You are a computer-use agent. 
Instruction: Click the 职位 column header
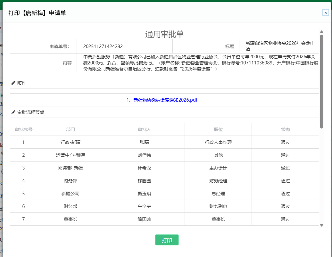[x=218, y=129]
